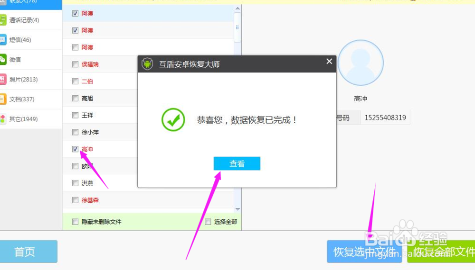Click the orange documents icon
The image size is (475, 270).
3,99
